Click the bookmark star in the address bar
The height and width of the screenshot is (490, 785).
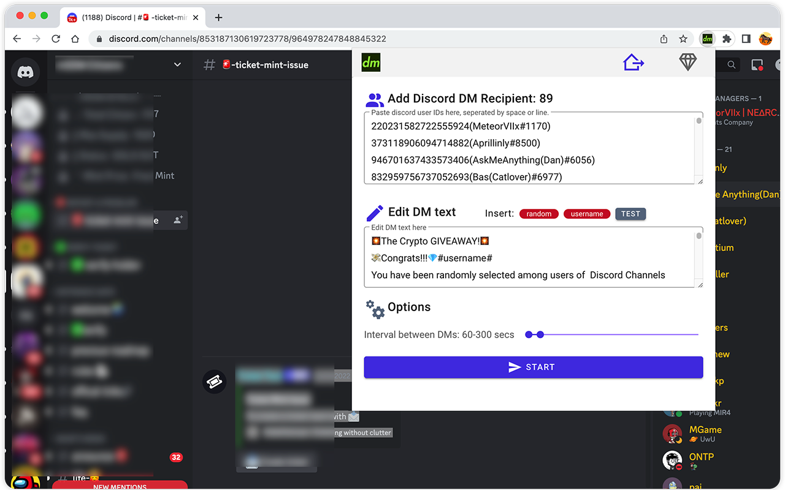[683, 38]
